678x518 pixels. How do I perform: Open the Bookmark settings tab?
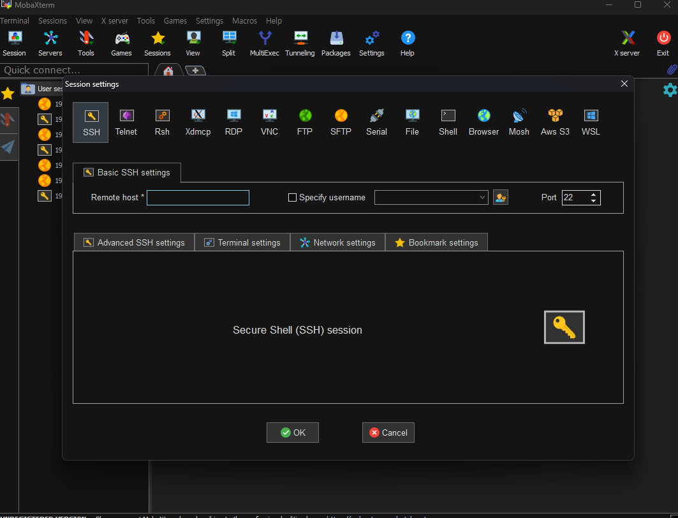pyautogui.click(x=436, y=242)
